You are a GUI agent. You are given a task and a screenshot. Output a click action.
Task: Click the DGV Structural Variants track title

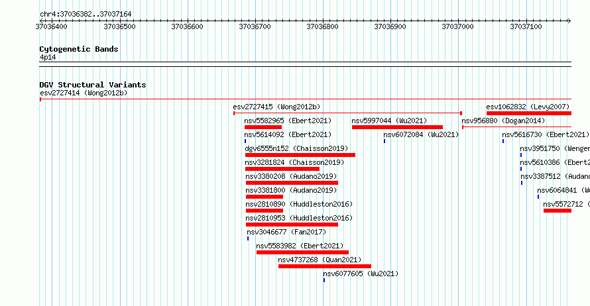[93, 85]
